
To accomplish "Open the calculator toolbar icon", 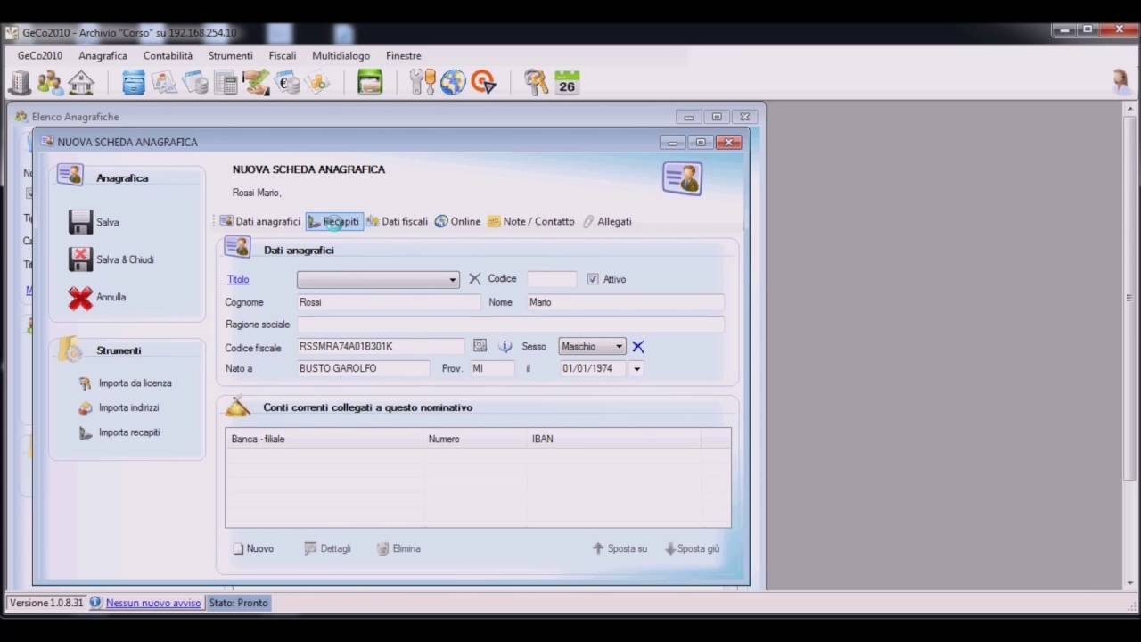I will point(226,83).
